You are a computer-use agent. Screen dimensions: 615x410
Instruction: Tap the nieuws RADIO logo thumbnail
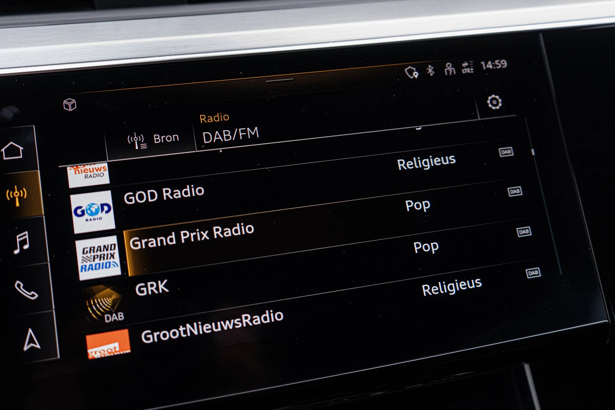point(89,176)
